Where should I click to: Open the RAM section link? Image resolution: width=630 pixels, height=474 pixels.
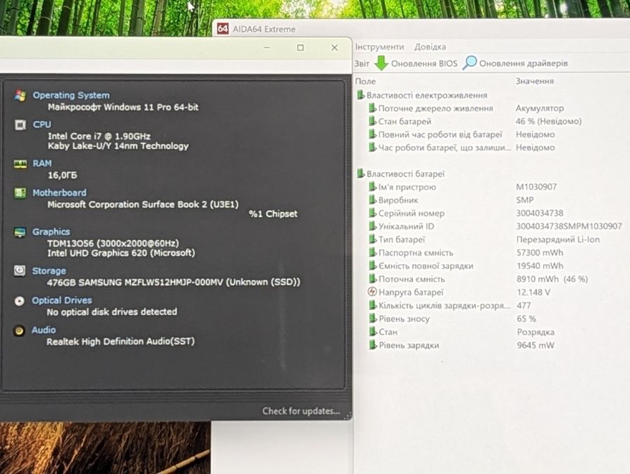(42, 163)
